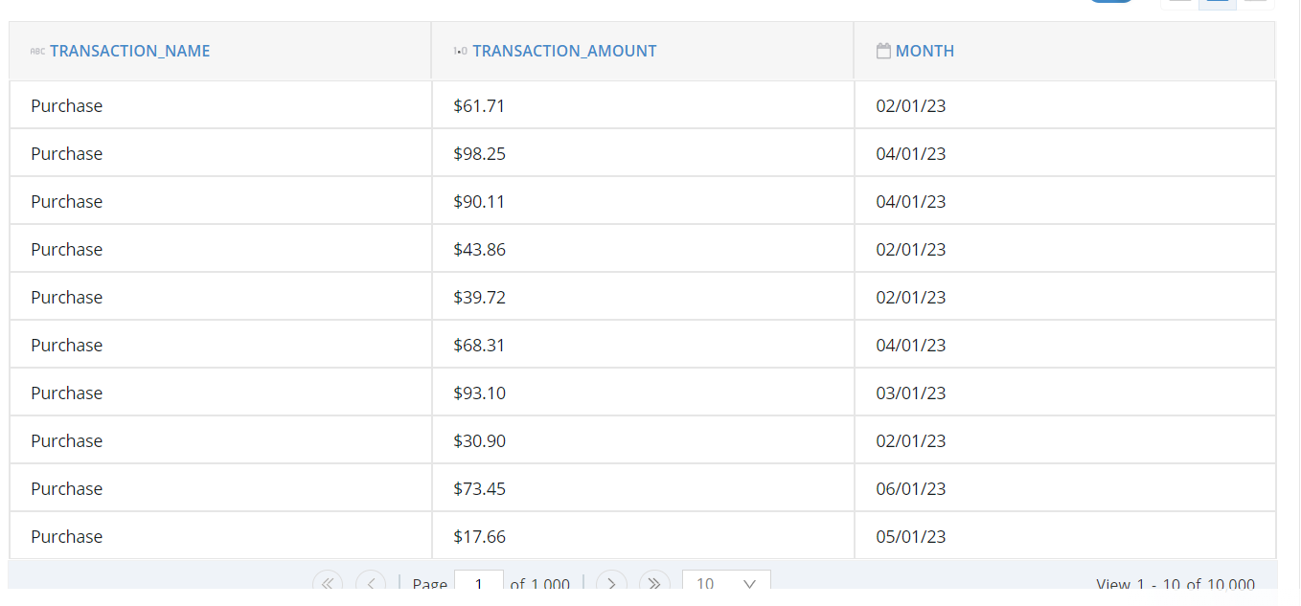Select the highlighted middle view-mode button
This screenshot has width=1301, height=606.
click(1218, 2)
